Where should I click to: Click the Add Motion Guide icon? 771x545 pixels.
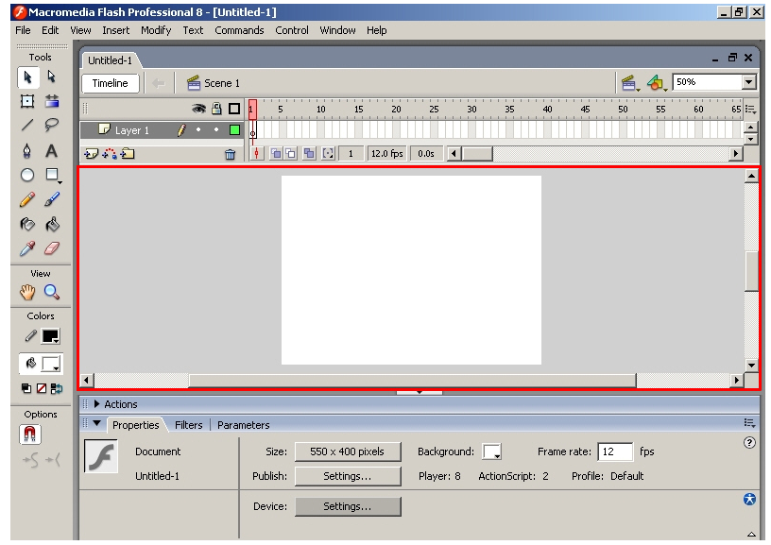point(110,154)
